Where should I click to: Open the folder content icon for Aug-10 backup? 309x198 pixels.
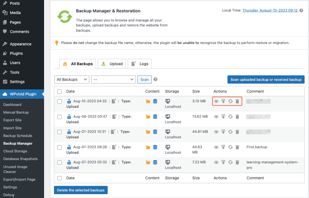pyautogui.click(x=148, y=101)
